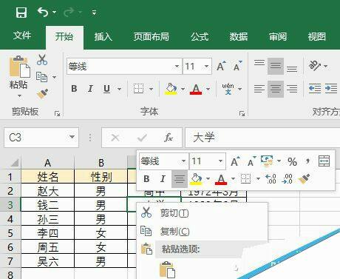This screenshot has height=279, width=340.
Task: Click the ribbon 粘贴 clipboard button
Action: [x=19, y=67]
